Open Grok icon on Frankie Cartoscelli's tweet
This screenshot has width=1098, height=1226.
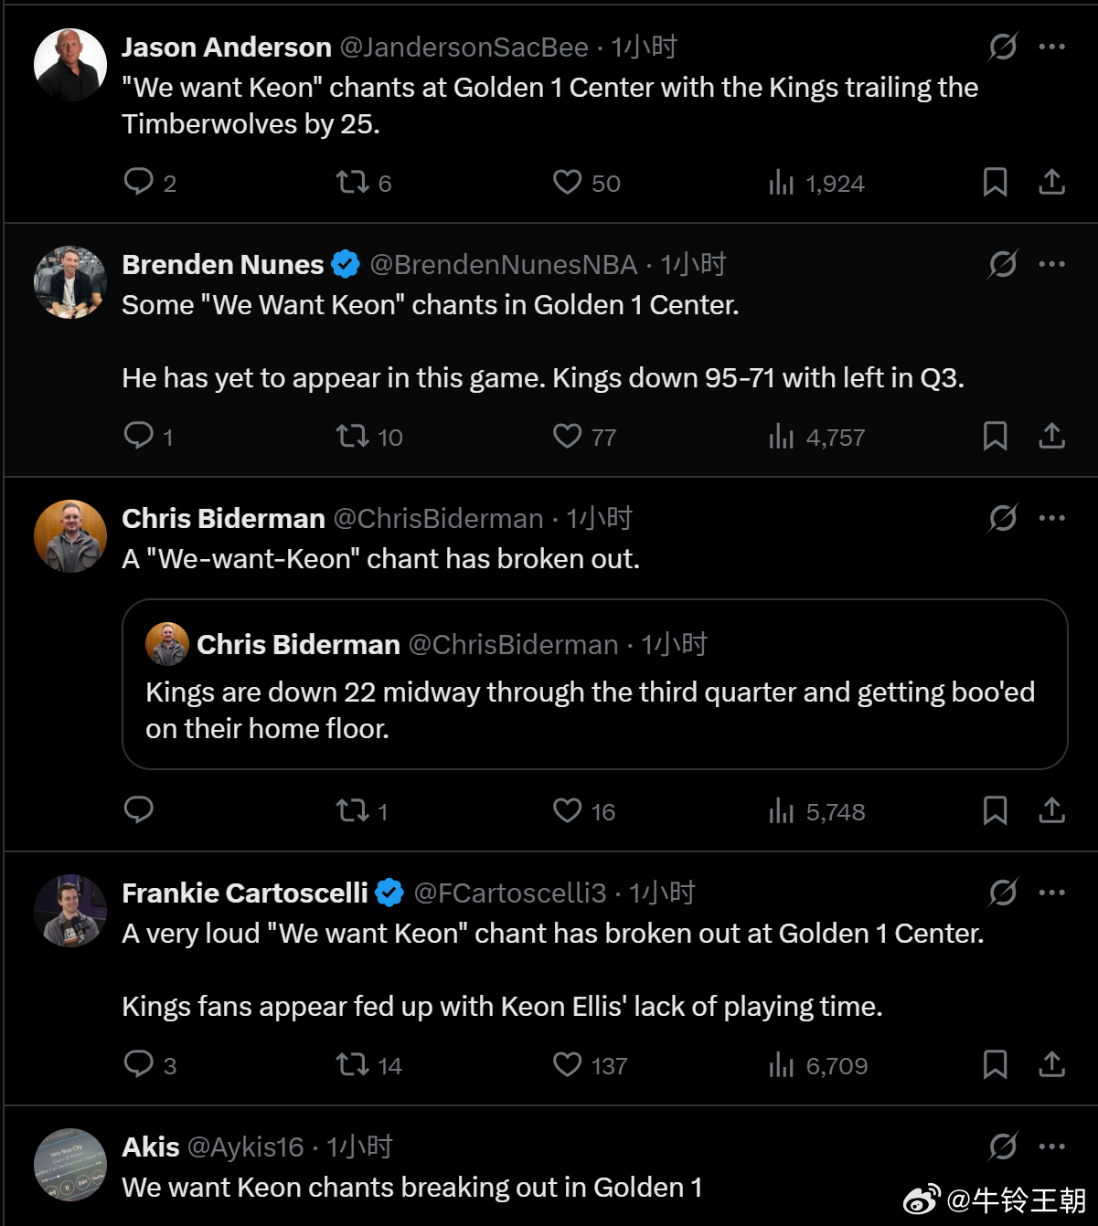coord(1003,893)
